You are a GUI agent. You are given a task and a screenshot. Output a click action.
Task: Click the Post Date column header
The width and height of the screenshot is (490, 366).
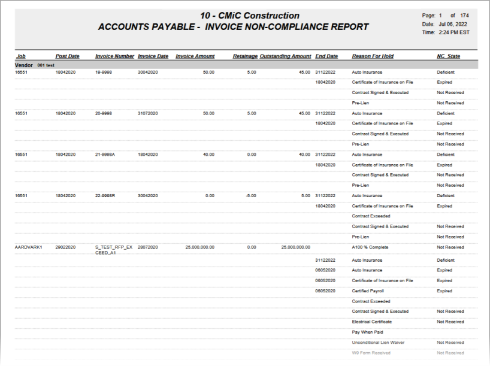coord(67,56)
